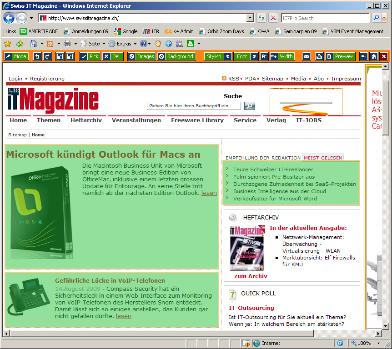Screen dimensions: 392x349
Task: Open the zoom level dropdown at 100%
Action: tap(379, 343)
